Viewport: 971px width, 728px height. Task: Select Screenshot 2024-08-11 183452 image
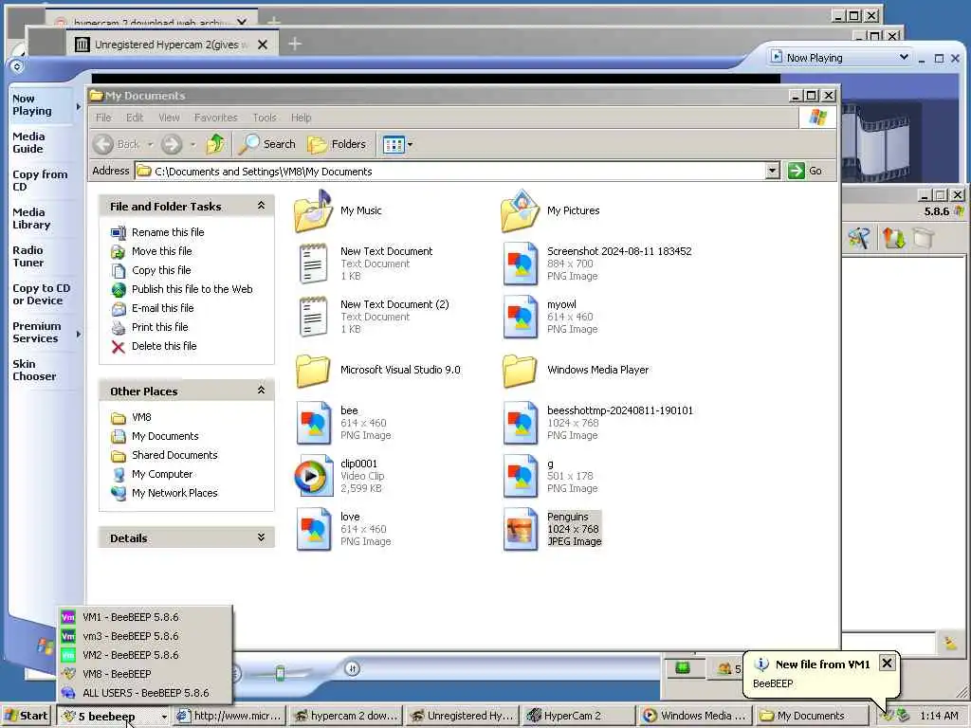521,264
